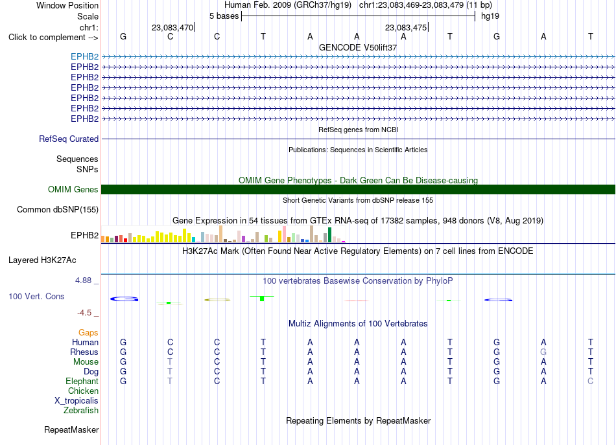Screen dimensions: 616x445
Task: Select the Rhesus species row label
Action: tap(84, 352)
